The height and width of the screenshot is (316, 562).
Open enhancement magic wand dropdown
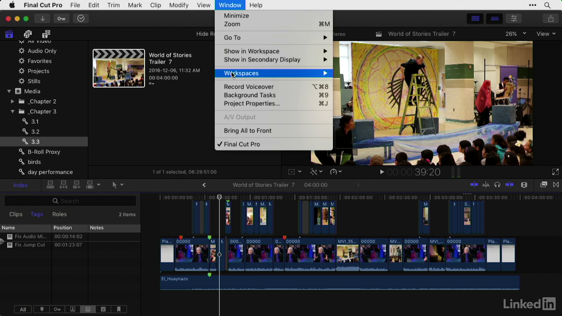click(316, 172)
